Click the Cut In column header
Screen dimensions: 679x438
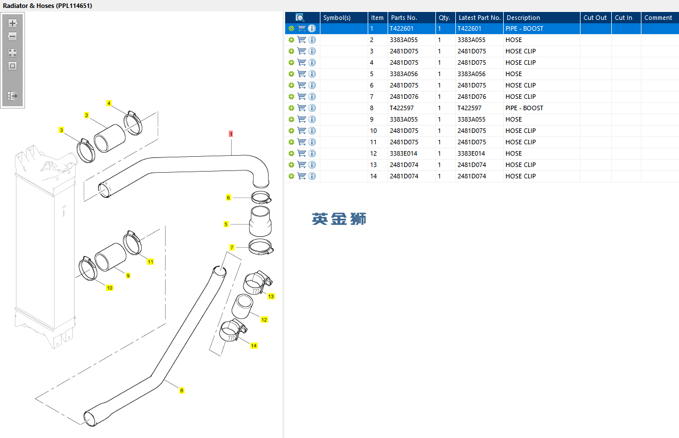tap(626, 18)
